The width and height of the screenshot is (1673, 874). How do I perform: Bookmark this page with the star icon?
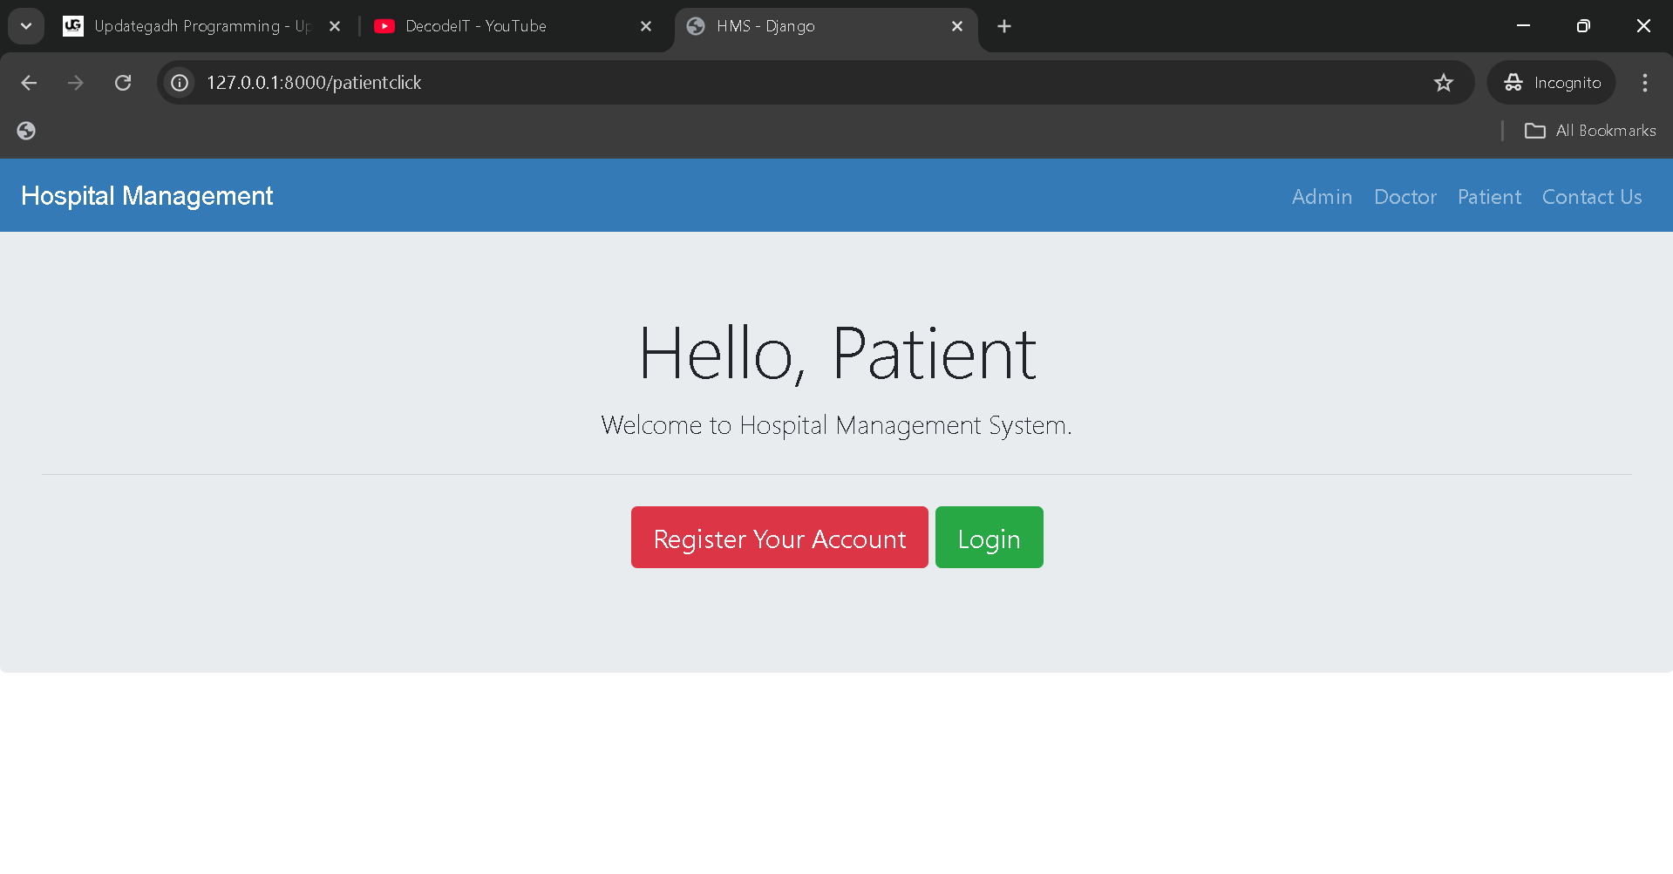coord(1443,83)
